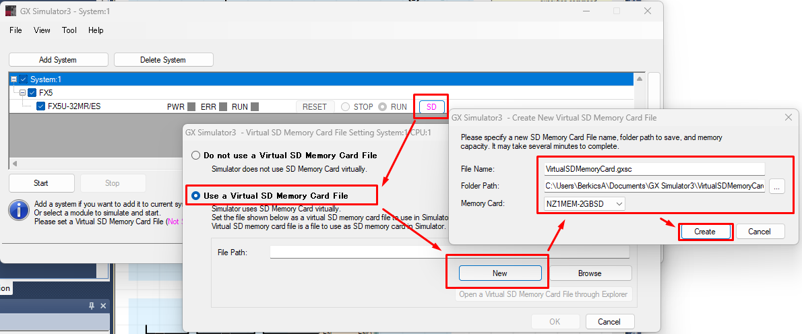Click New to create SD card file
Screen dimensions: 802x334
pos(499,273)
